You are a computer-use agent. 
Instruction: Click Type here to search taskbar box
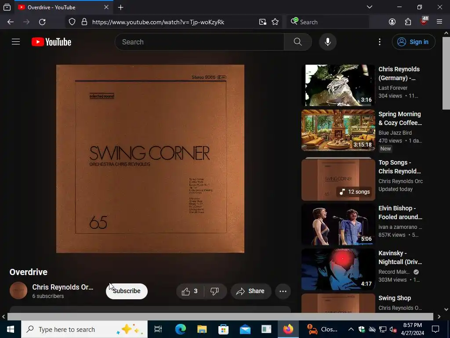84,329
